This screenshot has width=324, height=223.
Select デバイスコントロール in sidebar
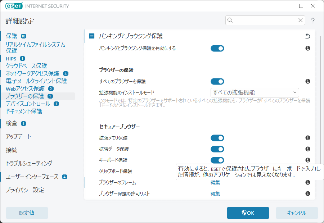(x=28, y=104)
